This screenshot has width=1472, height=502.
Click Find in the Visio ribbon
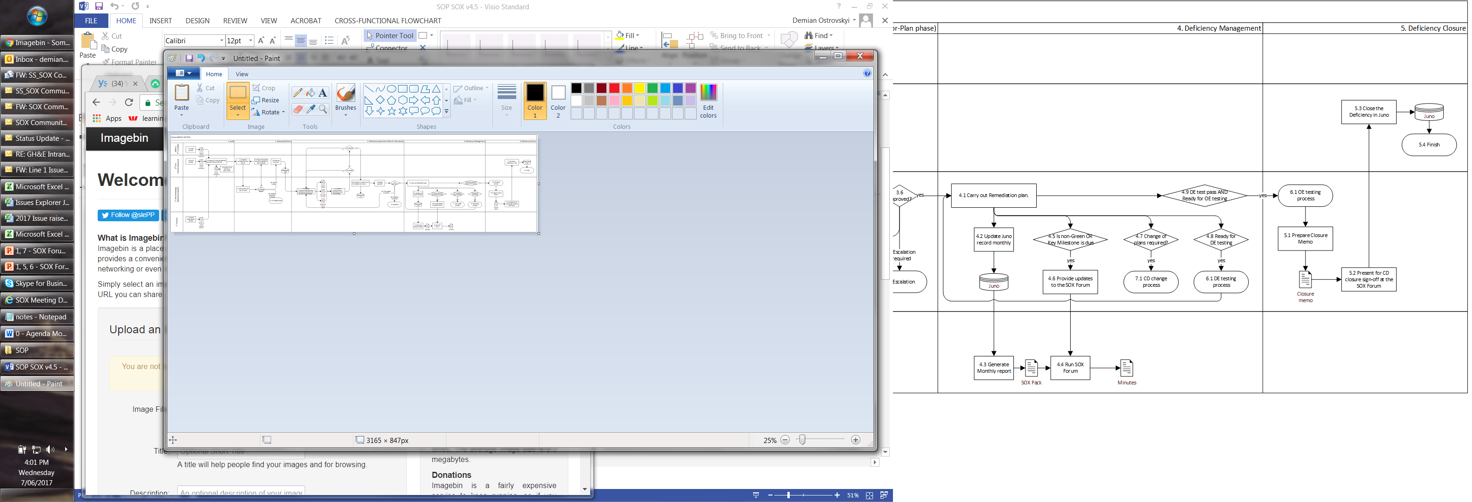[x=819, y=35]
